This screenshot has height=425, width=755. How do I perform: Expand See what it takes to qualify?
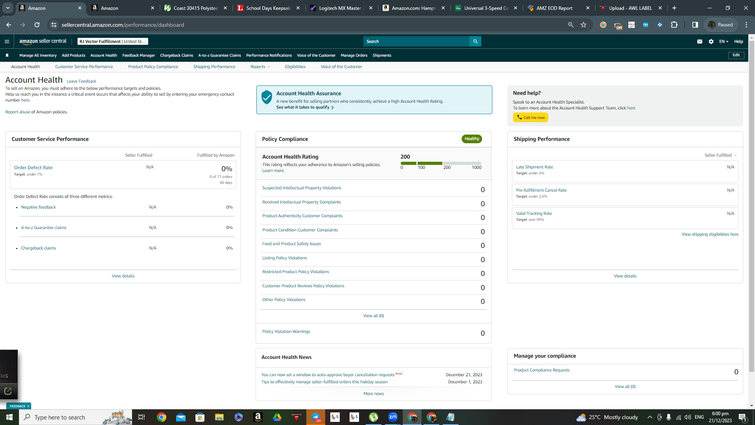305,107
